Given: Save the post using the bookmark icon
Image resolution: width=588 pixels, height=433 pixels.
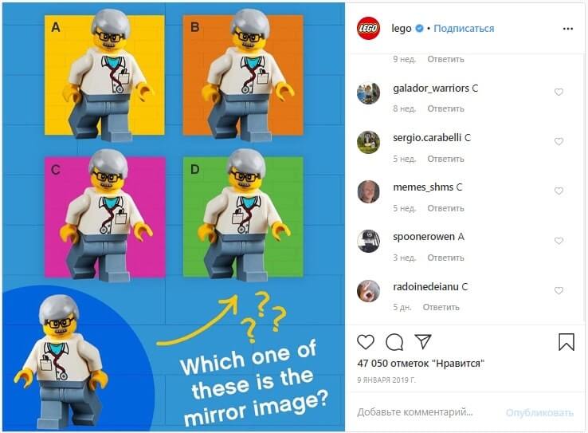Looking at the screenshot, I should 566,342.
